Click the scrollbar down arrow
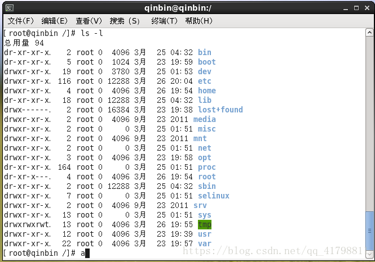This screenshot has width=375, height=262. [369, 254]
